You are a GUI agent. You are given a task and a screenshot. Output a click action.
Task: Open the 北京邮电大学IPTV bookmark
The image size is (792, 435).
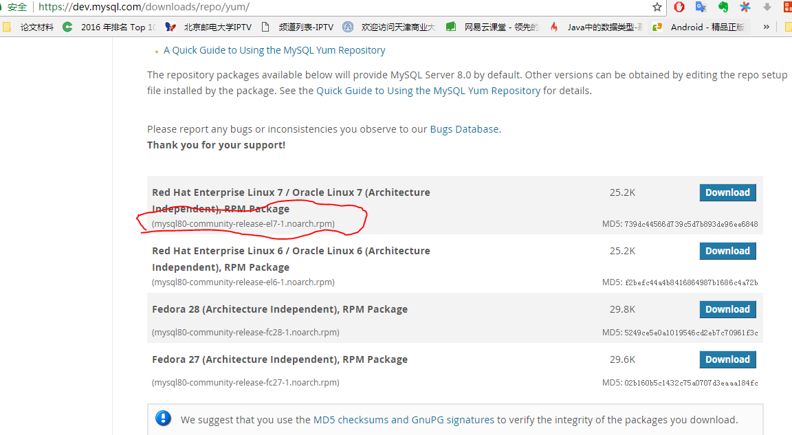208,27
